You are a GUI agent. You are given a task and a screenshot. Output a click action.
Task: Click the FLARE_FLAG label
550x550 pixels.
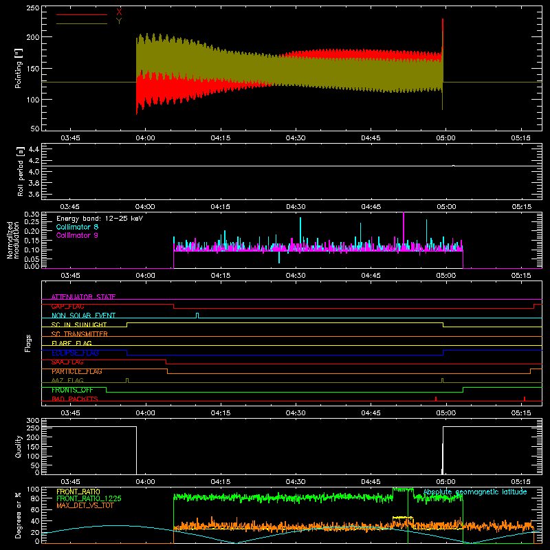(71, 343)
